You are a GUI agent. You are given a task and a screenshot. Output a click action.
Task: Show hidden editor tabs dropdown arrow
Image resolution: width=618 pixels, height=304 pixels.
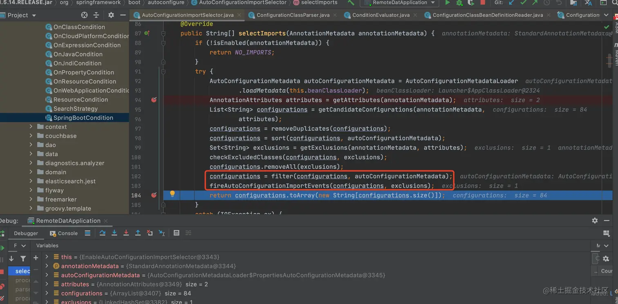coord(606,15)
